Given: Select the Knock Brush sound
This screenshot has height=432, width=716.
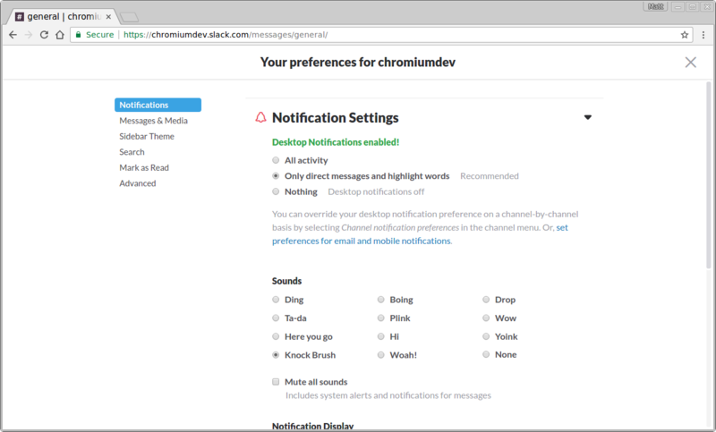Looking at the screenshot, I should 276,355.
